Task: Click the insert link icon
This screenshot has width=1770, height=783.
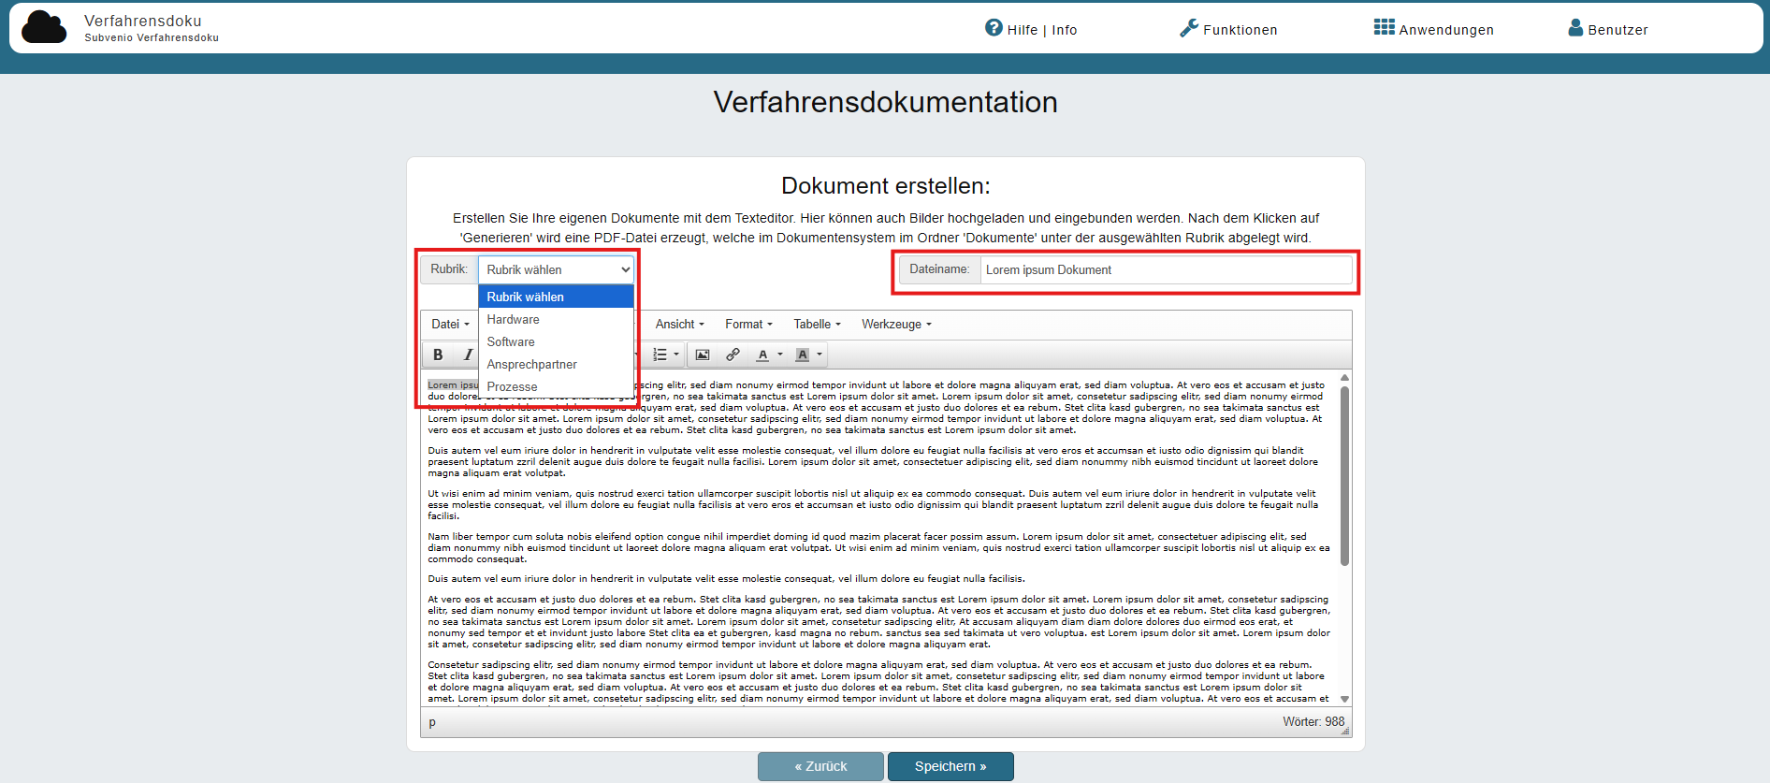Action: (733, 355)
